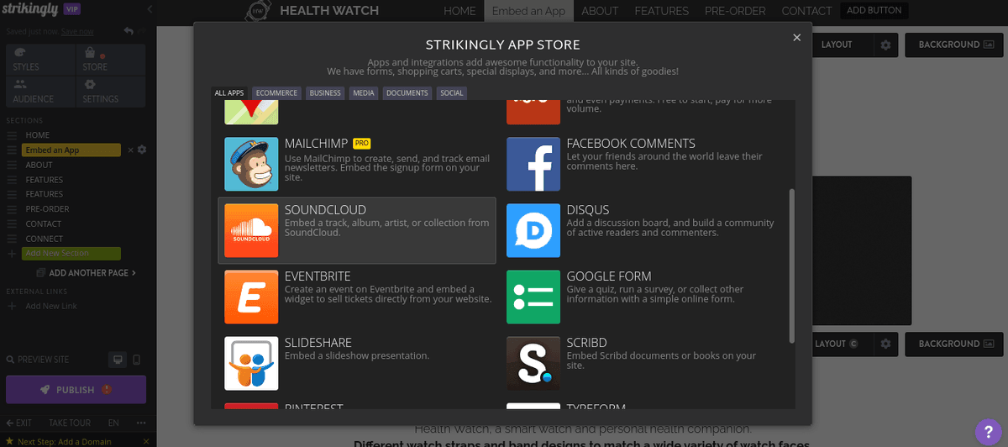The height and width of the screenshot is (447, 1008).
Task: Select CONNECT in the sections list
Action: click(45, 239)
